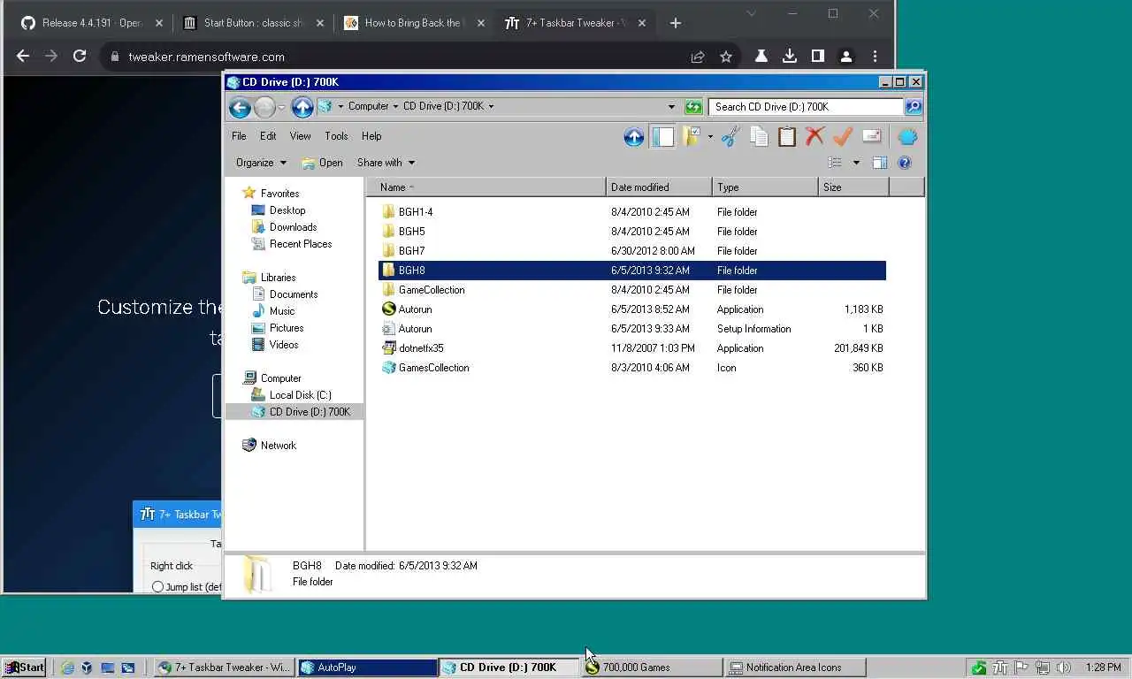1132x679 pixels.
Task: Click the Cut scissors icon
Action: click(x=730, y=136)
